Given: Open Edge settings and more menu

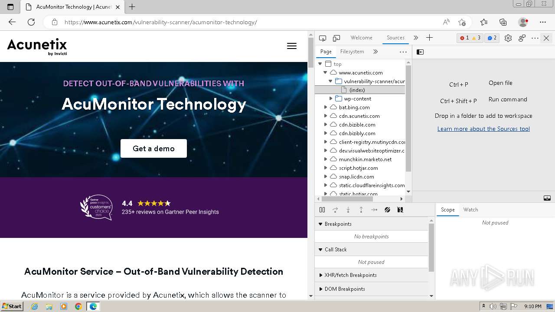Looking at the screenshot, I should [x=543, y=22].
